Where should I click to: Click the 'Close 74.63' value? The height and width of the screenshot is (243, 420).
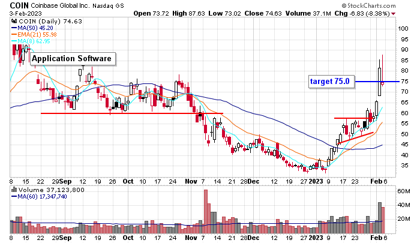coord(263,13)
